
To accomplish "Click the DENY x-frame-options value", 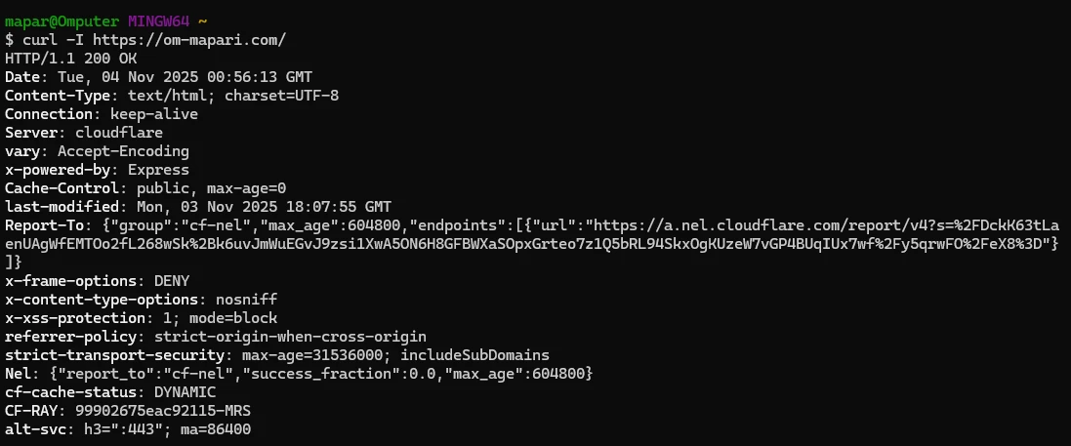I will (x=173, y=281).
